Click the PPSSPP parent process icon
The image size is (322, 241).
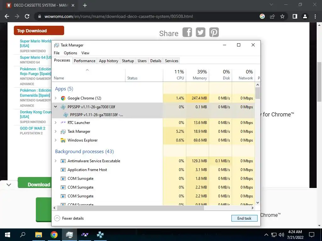63,107
